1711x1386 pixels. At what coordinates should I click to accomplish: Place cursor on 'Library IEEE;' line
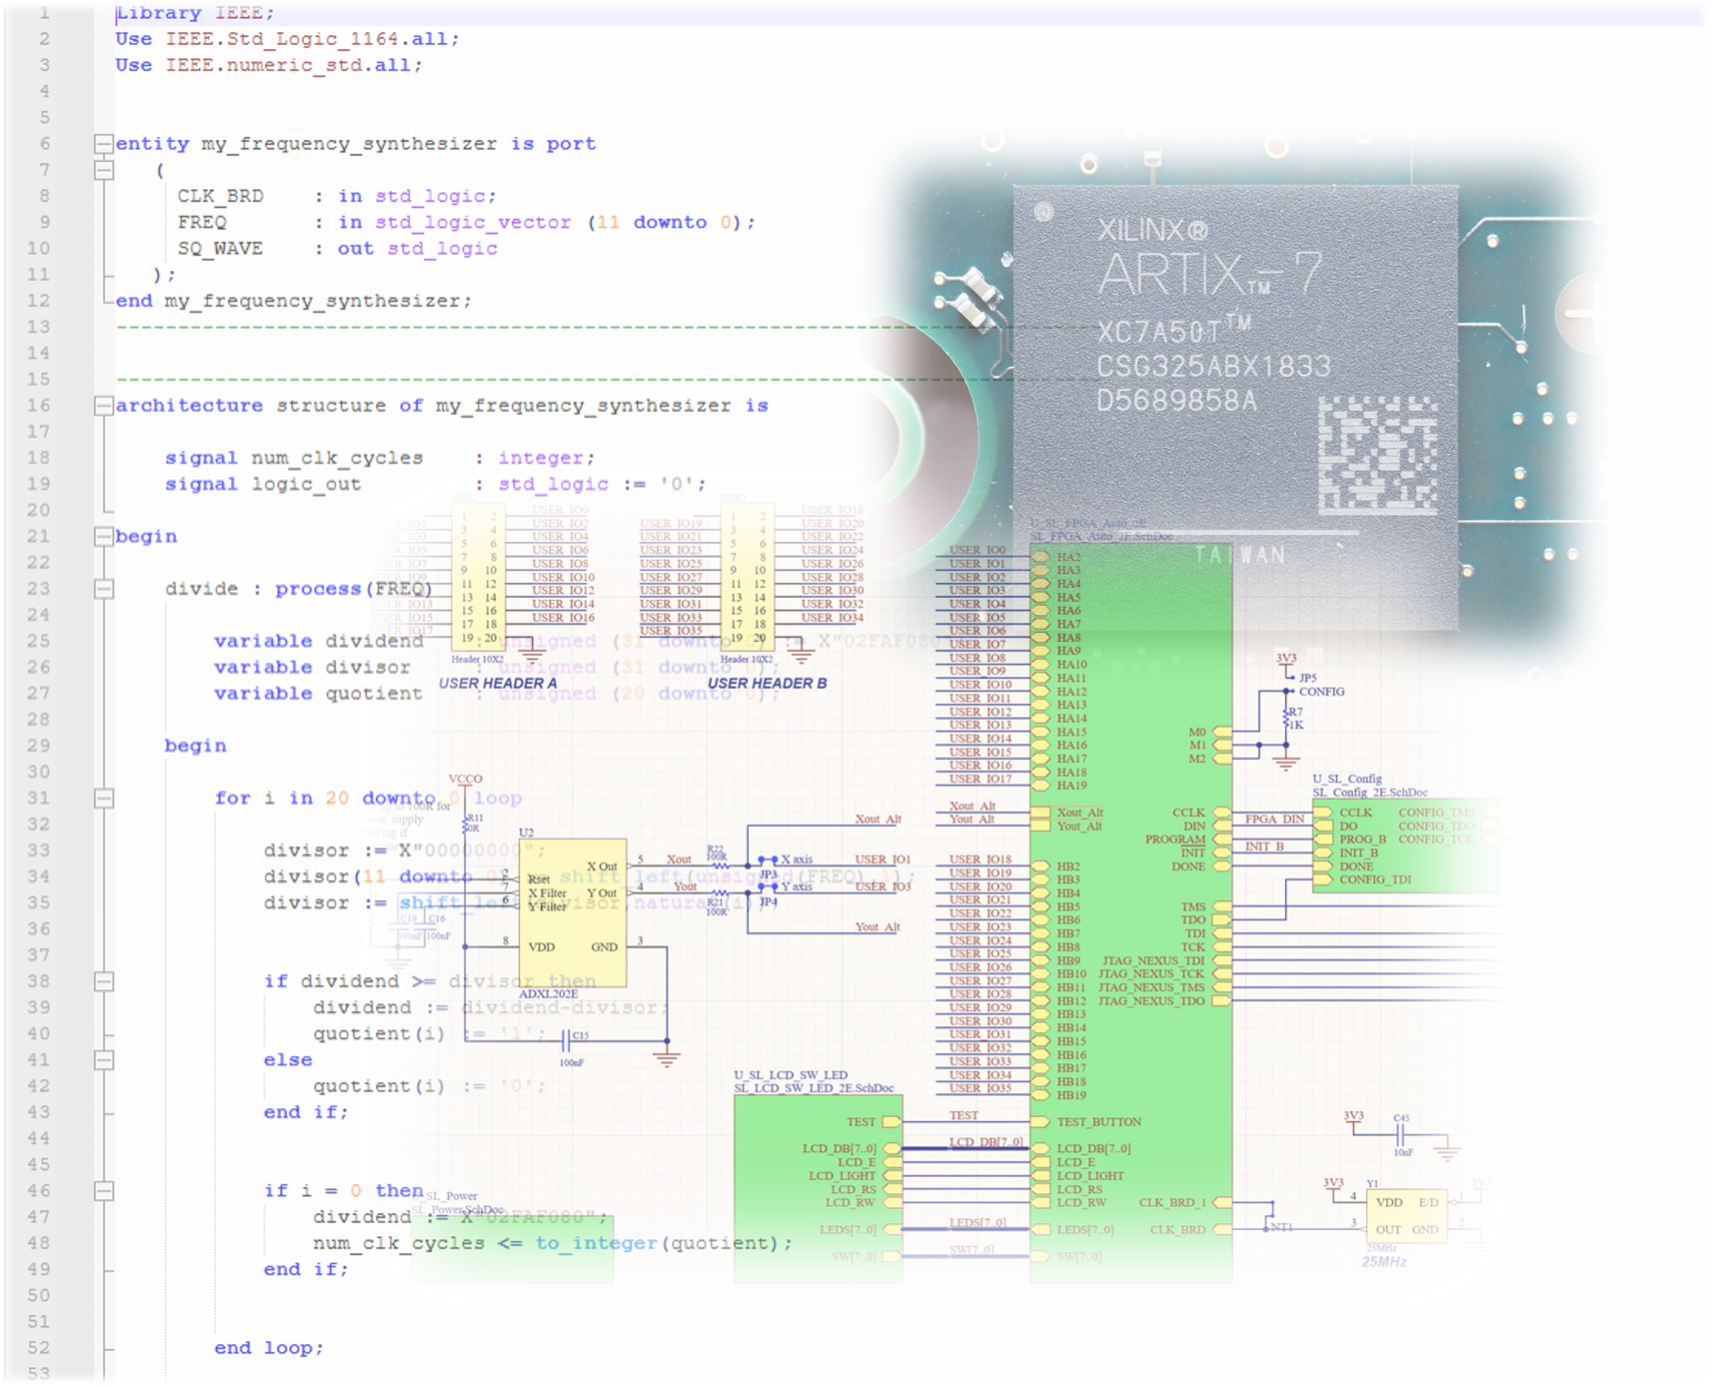point(196,13)
